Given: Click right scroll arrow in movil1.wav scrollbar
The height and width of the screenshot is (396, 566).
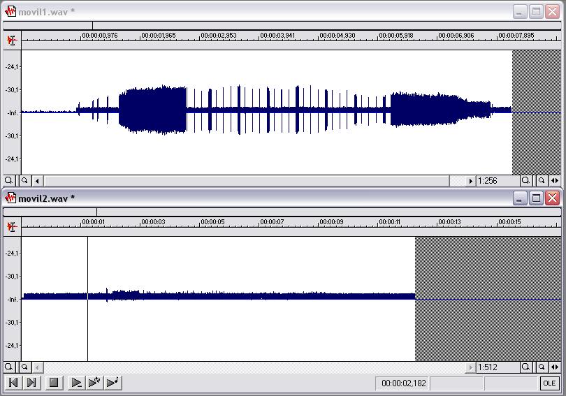Looking at the screenshot, I should pos(470,181).
